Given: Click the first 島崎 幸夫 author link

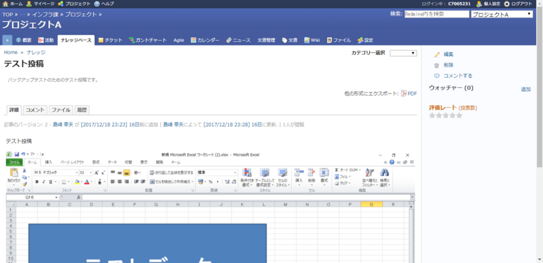Looking at the screenshot, I should 63,125.
